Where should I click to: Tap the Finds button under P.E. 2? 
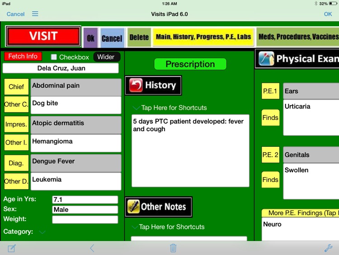(x=270, y=180)
